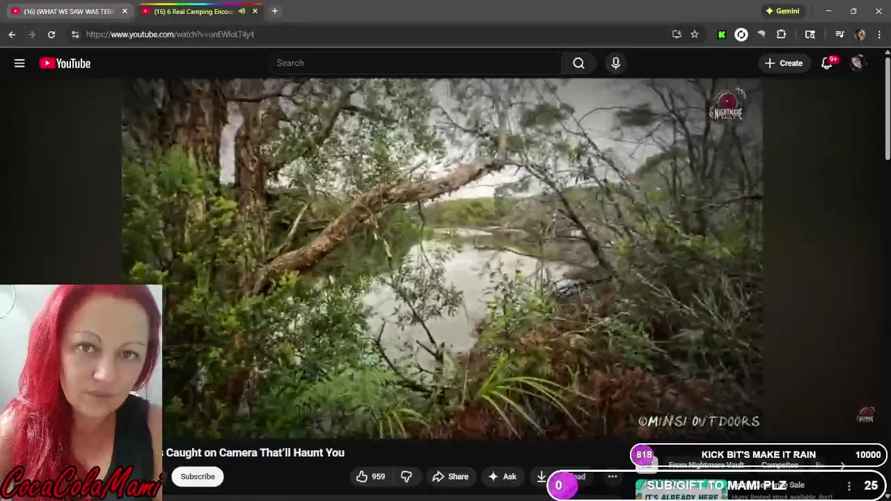The width and height of the screenshot is (891, 501).
Task: Install app icon in the address bar
Action: coord(677,34)
